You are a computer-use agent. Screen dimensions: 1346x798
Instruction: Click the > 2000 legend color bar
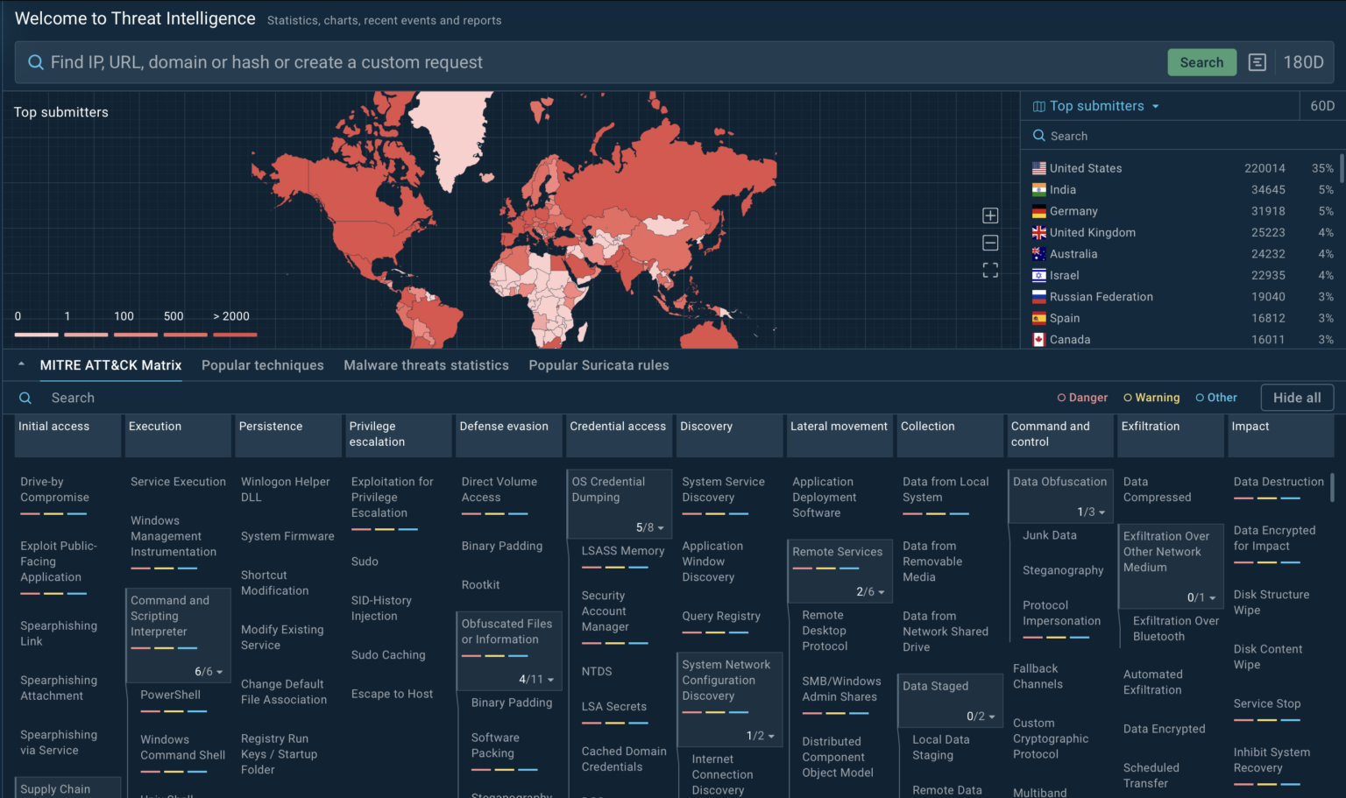click(235, 334)
